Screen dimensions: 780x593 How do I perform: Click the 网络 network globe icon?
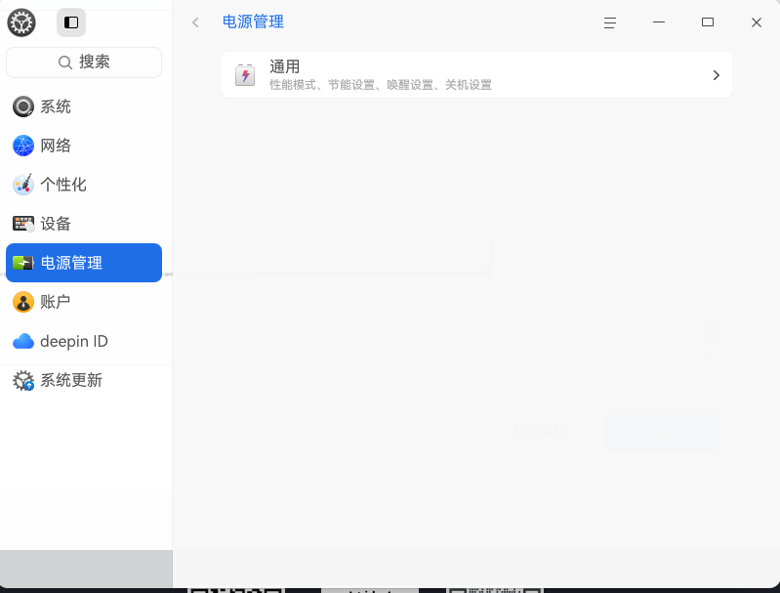click(x=22, y=146)
